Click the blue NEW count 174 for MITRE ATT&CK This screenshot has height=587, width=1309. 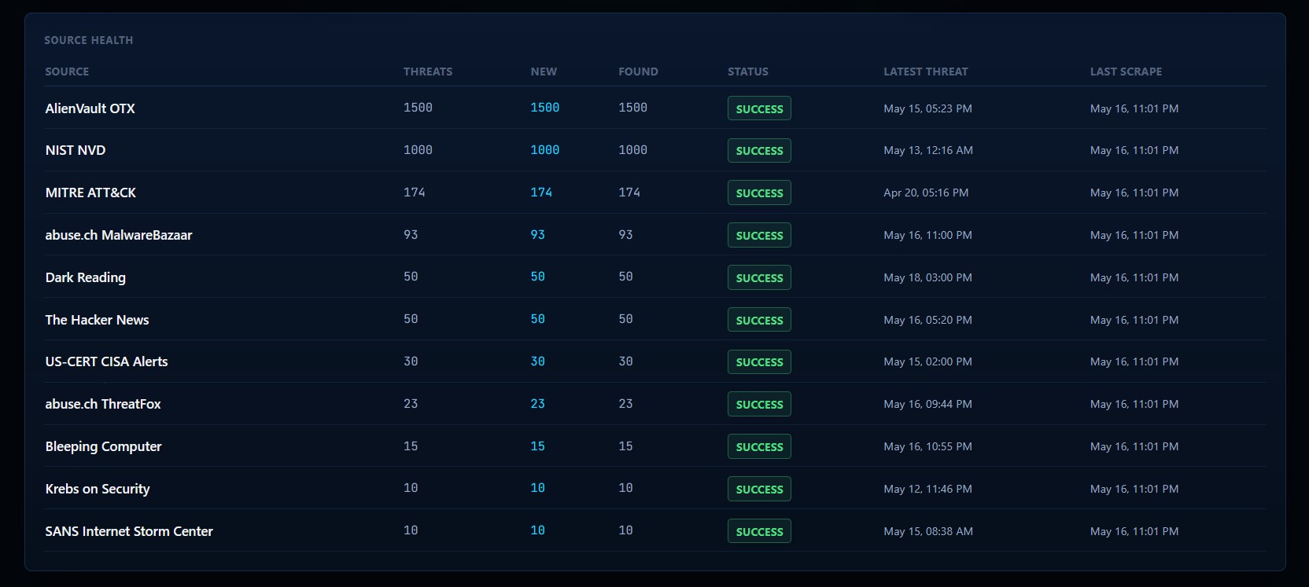[541, 193]
